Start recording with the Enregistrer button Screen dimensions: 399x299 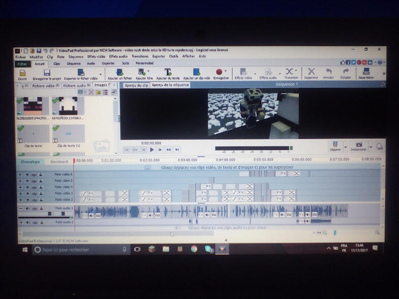tap(220, 72)
